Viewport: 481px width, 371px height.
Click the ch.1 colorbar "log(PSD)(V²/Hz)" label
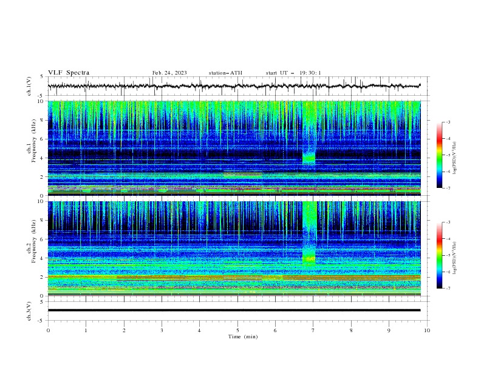(x=455, y=158)
